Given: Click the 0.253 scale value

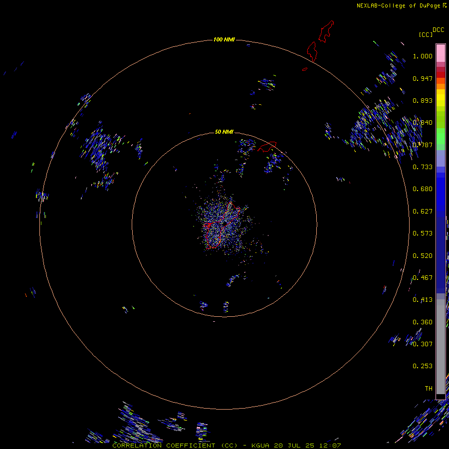Looking at the screenshot, I should coord(423,366).
